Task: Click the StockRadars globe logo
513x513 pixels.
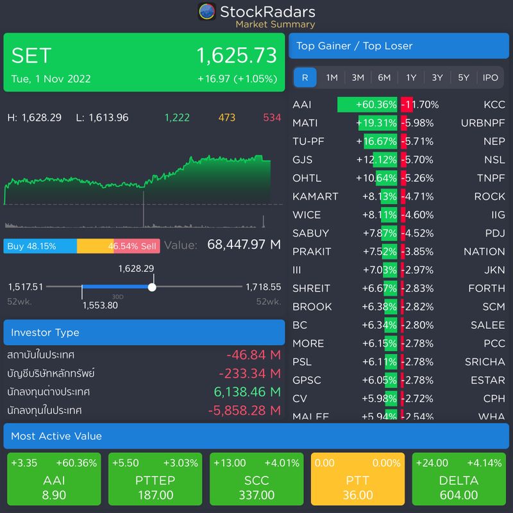Action: [206, 11]
